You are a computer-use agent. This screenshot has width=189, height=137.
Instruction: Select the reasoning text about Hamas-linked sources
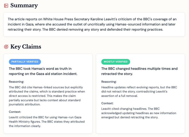pos(47,96)
